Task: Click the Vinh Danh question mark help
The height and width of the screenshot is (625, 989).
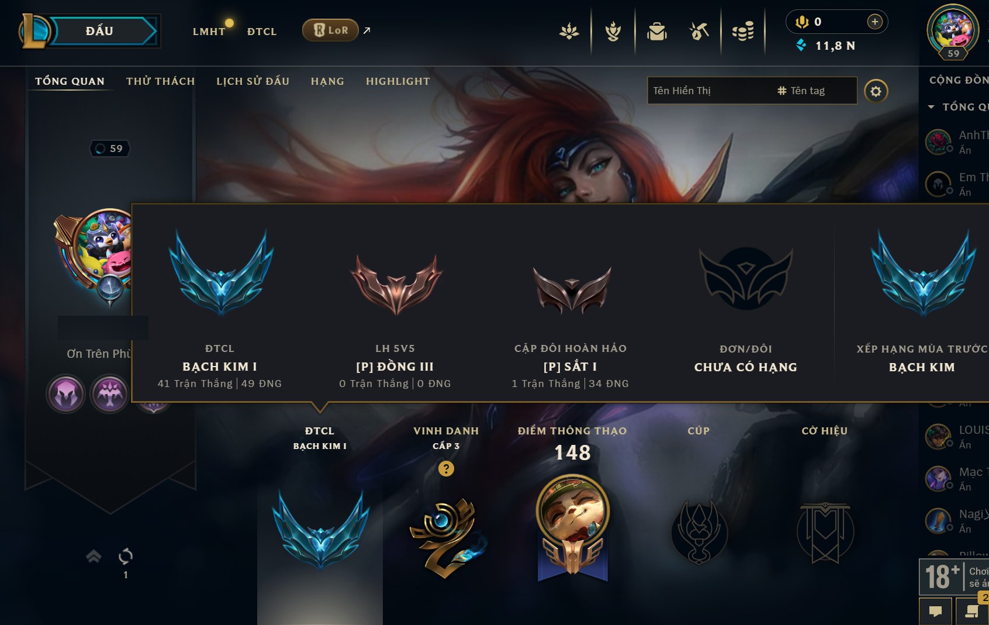Action: pos(446,468)
